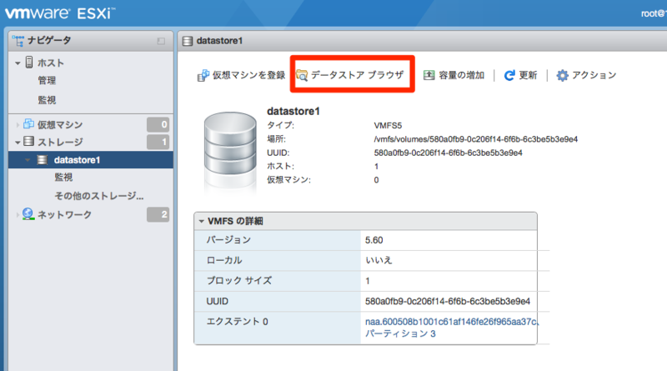Open 管理 under host
Image resolution: width=667 pixels, height=371 pixels.
47,80
